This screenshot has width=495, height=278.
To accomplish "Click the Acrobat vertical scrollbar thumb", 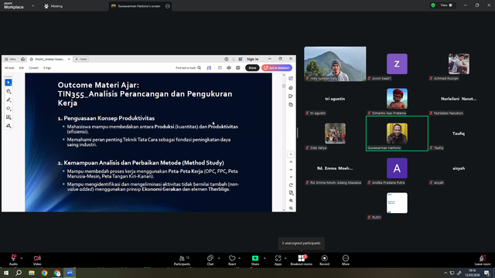I will (x=284, y=86).
